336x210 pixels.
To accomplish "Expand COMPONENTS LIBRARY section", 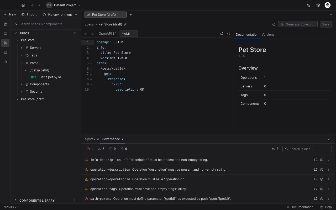I will [x=16, y=200].
